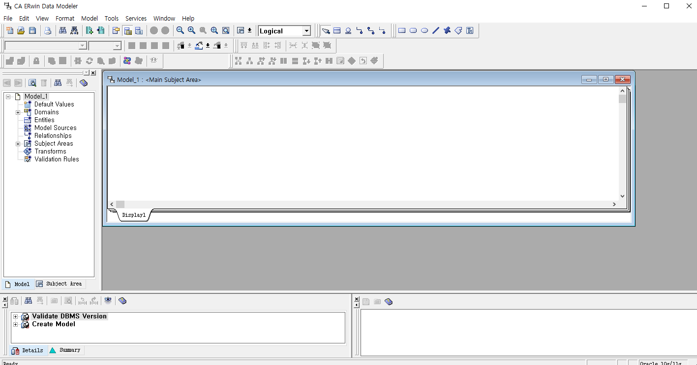The image size is (697, 365).
Task: Select the Rounded rectangle shape
Action: point(413,30)
